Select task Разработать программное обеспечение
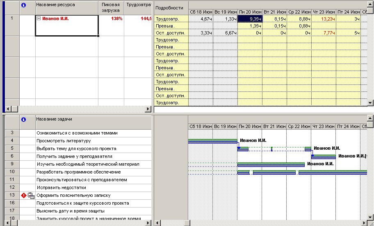The width and height of the screenshot is (374, 226). pyautogui.click(x=93, y=172)
